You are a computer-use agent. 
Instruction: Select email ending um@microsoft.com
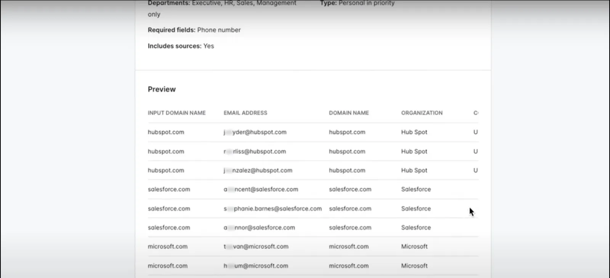pyautogui.click(x=256, y=266)
